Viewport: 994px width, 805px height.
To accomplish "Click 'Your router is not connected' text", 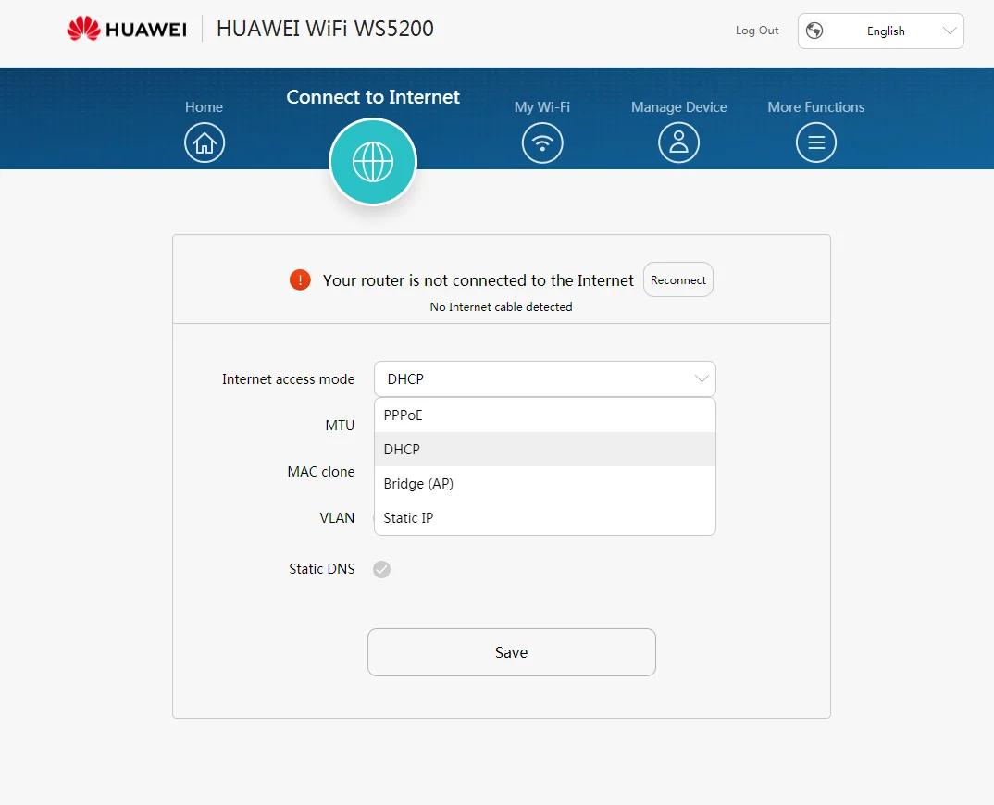I will 478,280.
